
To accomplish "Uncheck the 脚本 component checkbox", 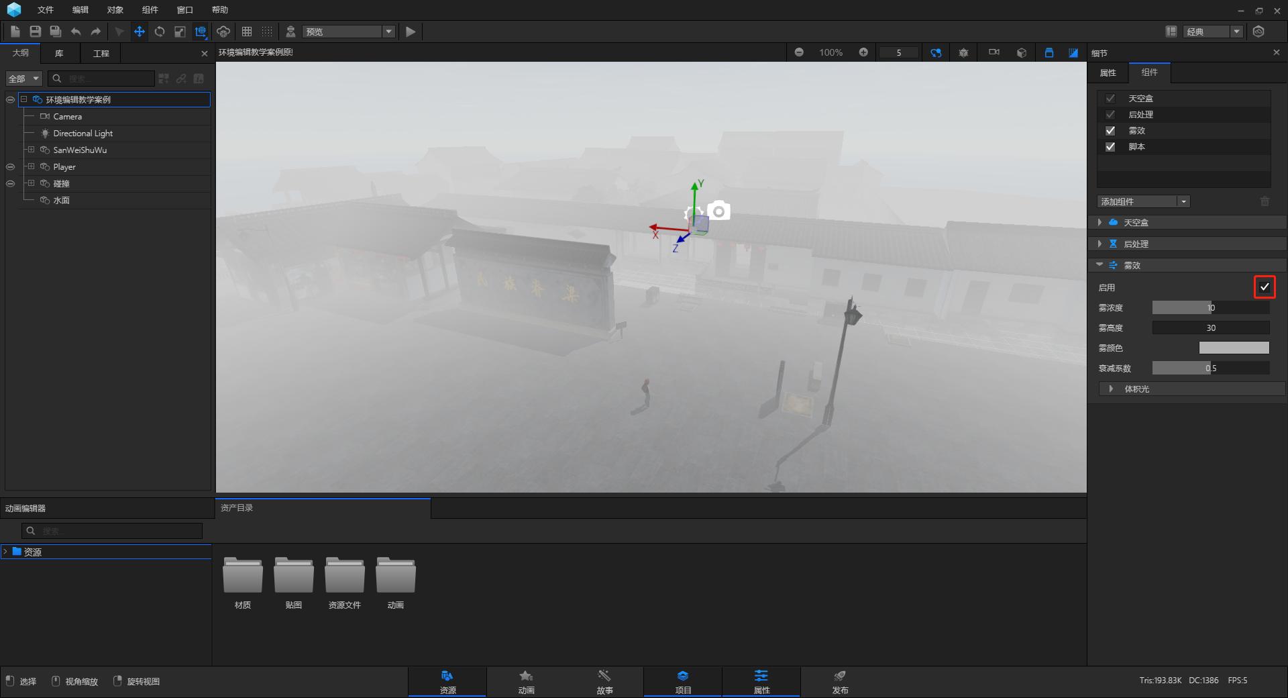I will 1110,146.
